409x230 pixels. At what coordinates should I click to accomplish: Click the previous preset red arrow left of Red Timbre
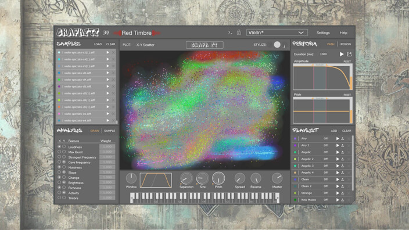tap(117, 33)
